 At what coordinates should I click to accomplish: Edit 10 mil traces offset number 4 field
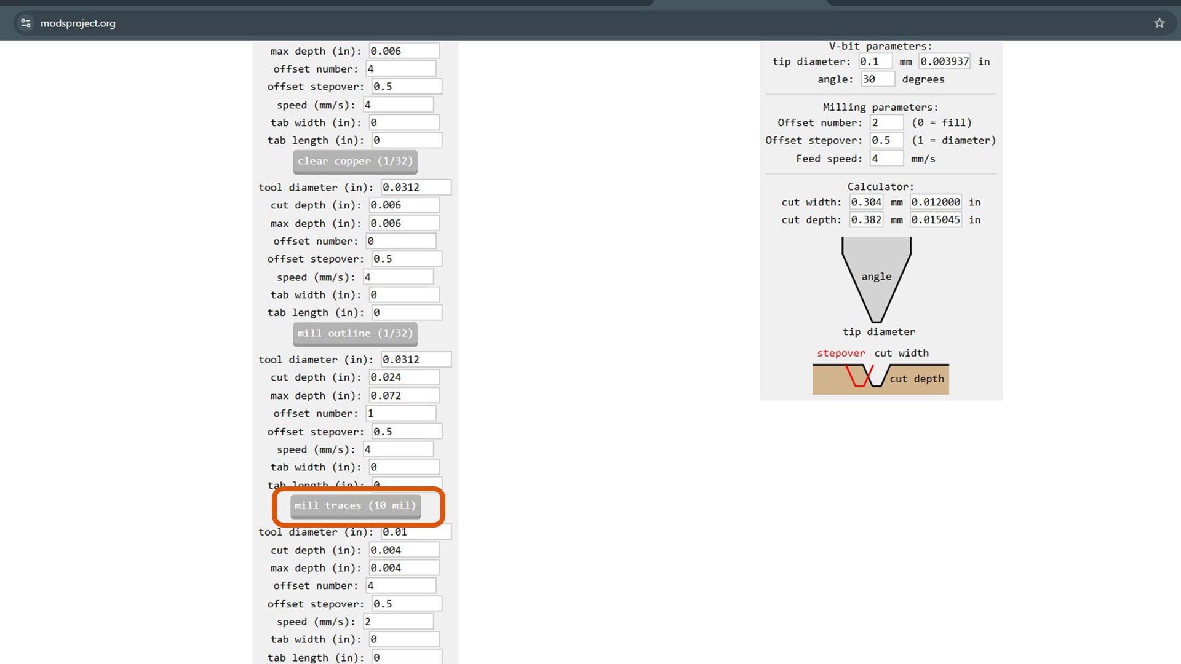point(401,586)
